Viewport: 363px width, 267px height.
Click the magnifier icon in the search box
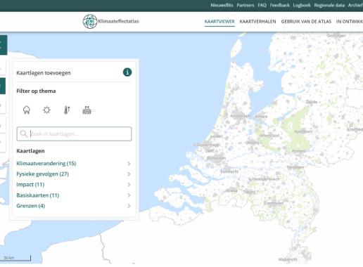24,133
